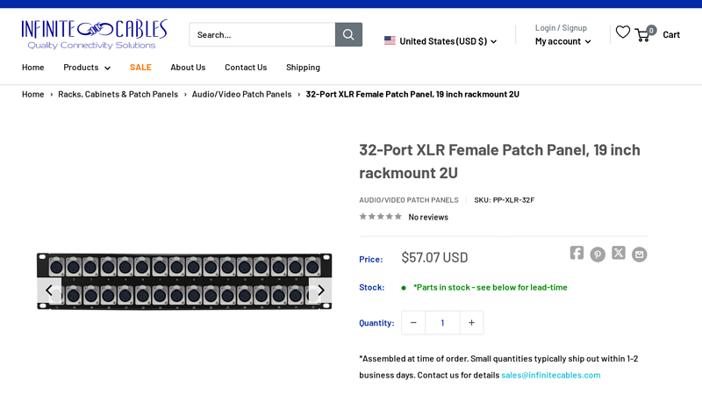Open the Contact Us page

coord(246,68)
